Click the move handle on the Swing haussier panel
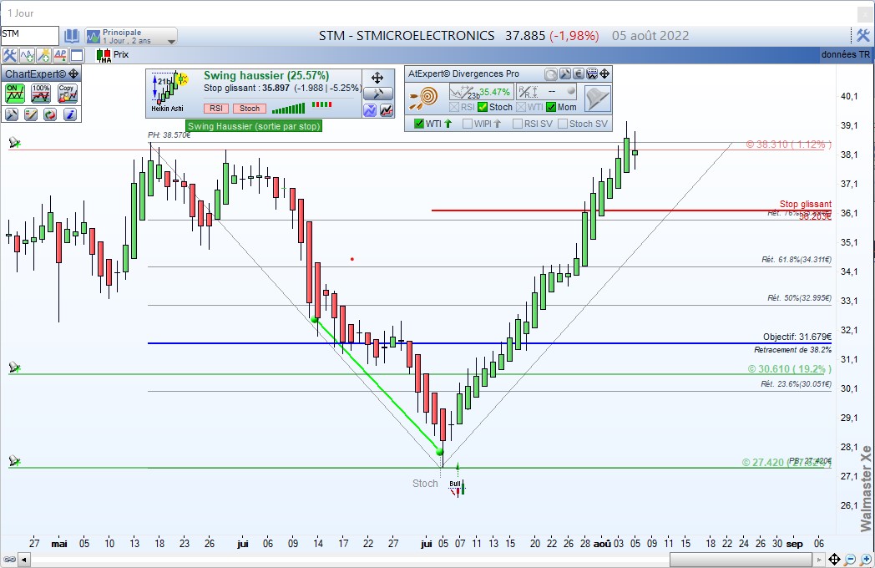 pos(377,78)
